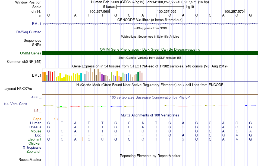This screenshot has width=258, height=166.
Task: Select the Zebrafish species row label
Action: [x=34, y=151]
